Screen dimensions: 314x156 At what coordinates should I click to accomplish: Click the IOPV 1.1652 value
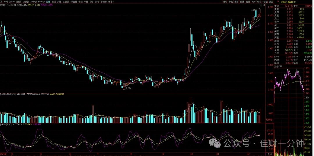pos(289,57)
